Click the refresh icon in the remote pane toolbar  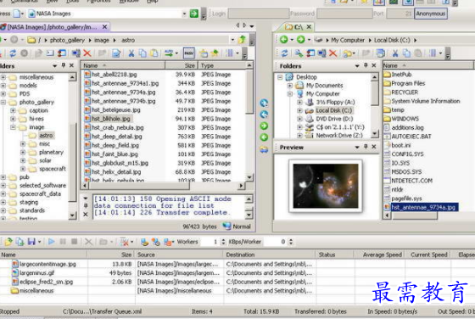13,53
